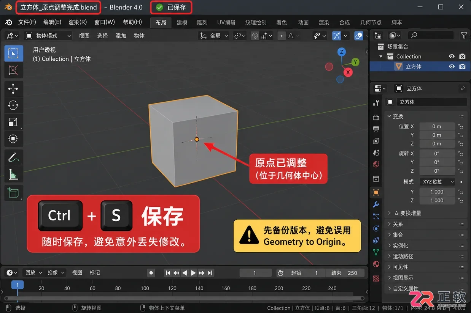Open the 渲染(R) menu
The image size is (471, 313).
click(78, 22)
